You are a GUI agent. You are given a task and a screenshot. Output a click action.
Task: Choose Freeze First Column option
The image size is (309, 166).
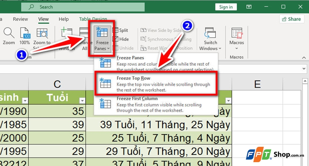point(156,105)
